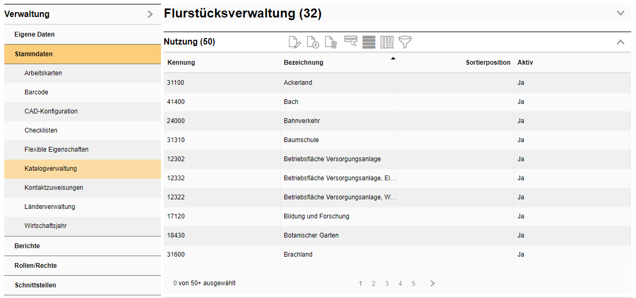Collapse the Verwaltung sidebar arrow
Screen dimensions: 636x298
coord(150,15)
